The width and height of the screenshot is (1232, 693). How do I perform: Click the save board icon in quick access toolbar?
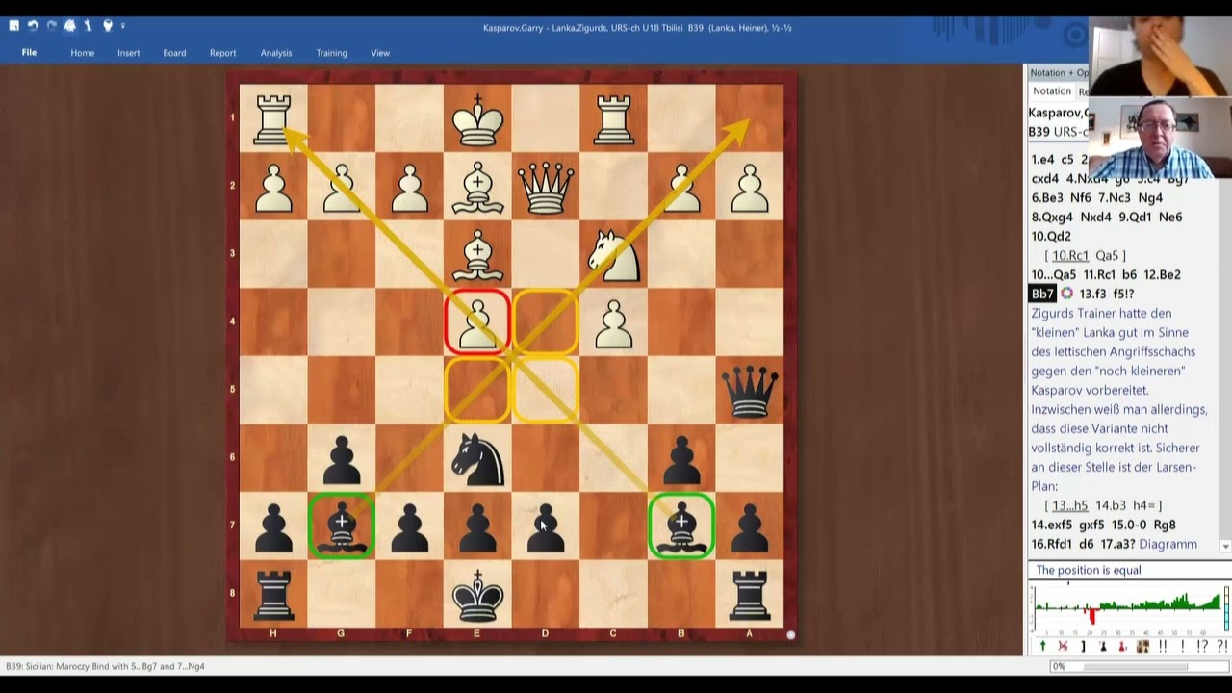point(13,25)
